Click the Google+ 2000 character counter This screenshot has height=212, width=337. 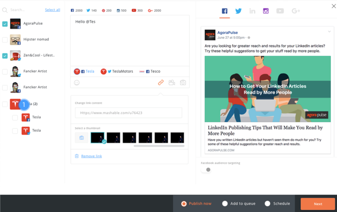pyautogui.click(x=155, y=10)
